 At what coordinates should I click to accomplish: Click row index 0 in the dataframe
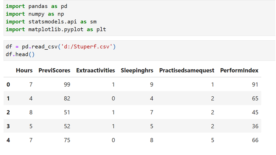[8, 85]
